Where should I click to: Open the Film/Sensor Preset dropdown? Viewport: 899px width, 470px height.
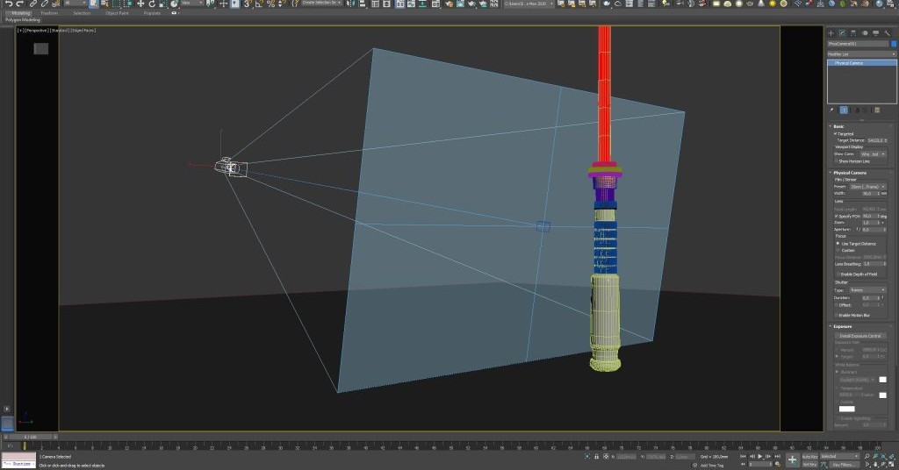pos(867,187)
